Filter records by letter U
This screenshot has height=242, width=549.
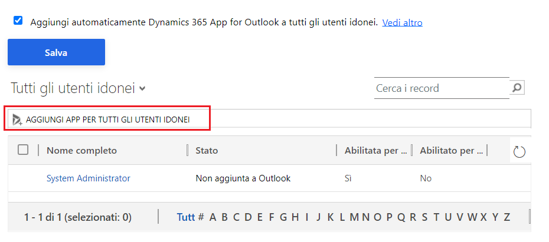tap(448, 217)
